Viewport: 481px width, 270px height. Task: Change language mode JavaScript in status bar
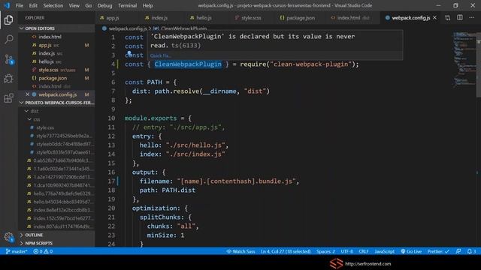point(384,251)
